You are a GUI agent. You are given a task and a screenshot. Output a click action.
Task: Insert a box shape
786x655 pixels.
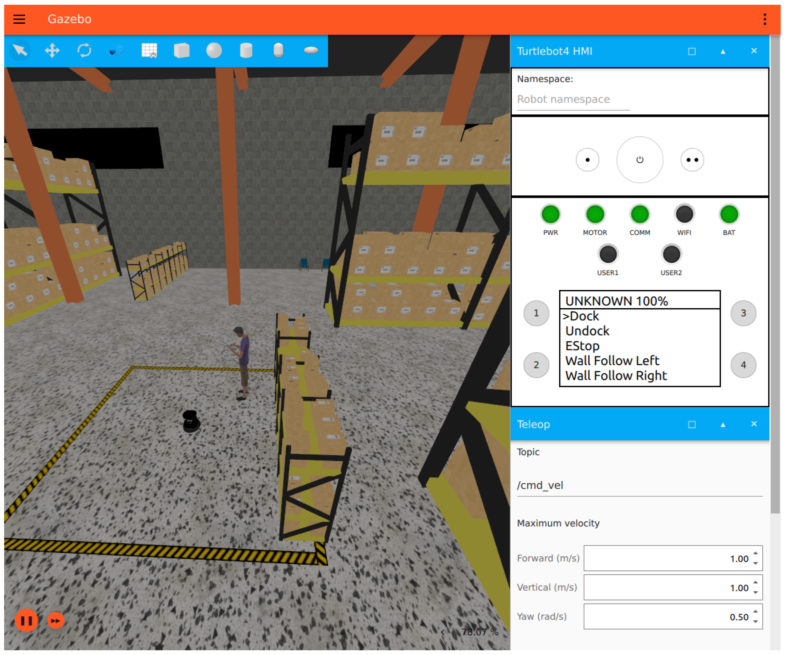tap(182, 50)
